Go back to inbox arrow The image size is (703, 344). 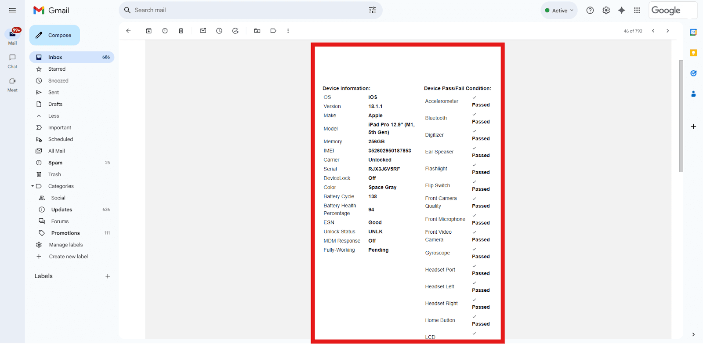[x=128, y=31]
